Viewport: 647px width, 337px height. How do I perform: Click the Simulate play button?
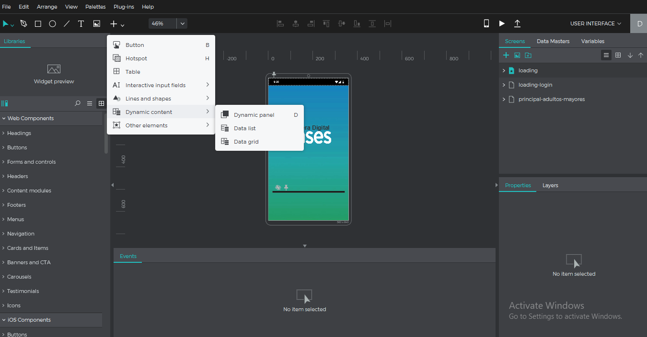pyautogui.click(x=502, y=23)
